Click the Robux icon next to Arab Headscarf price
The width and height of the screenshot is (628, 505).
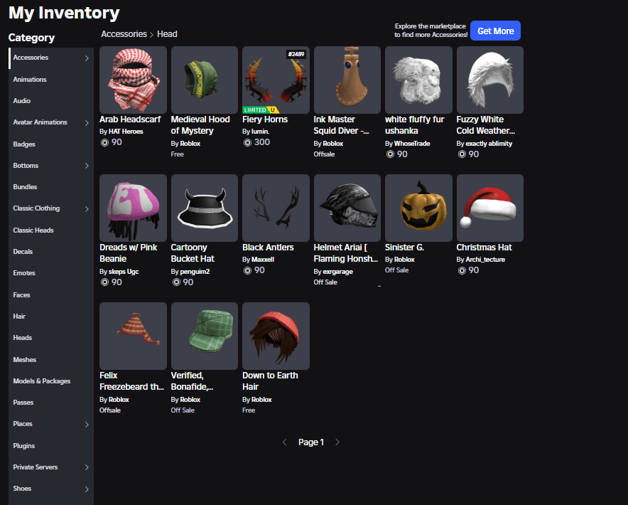tap(104, 142)
